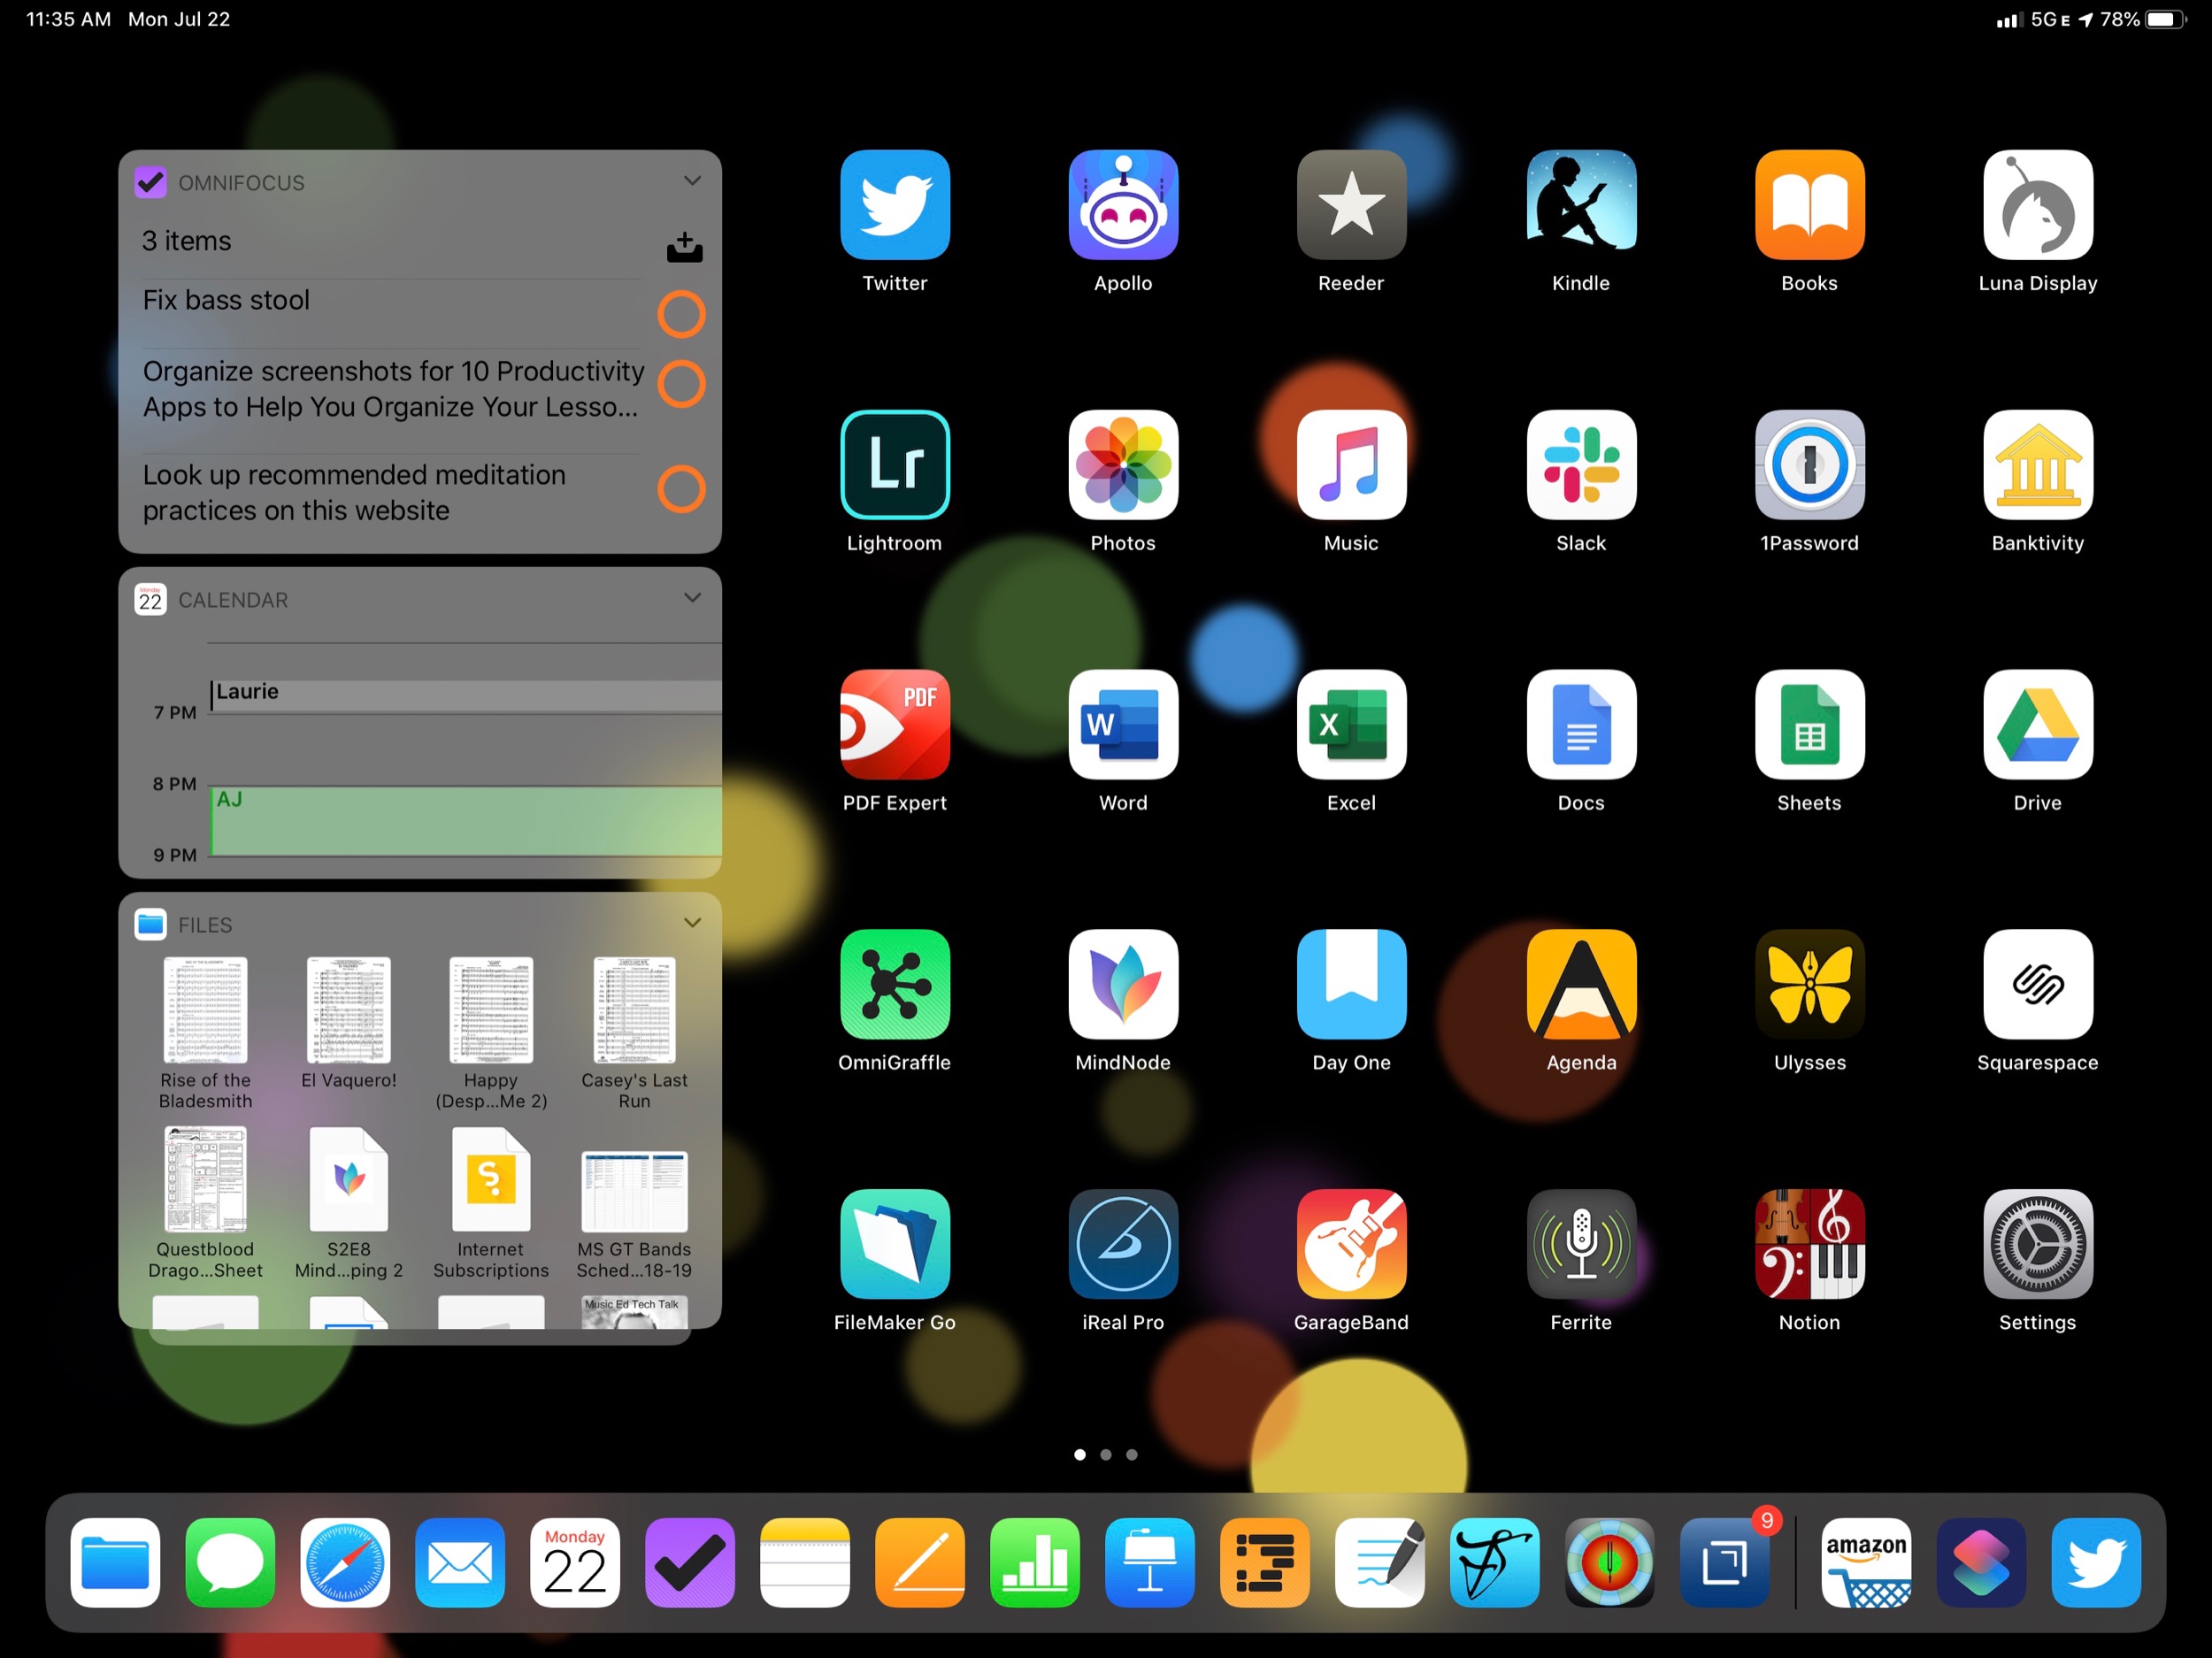Open OmniFocus from the dock
The height and width of the screenshot is (1658, 2212).
pyautogui.click(x=689, y=1562)
